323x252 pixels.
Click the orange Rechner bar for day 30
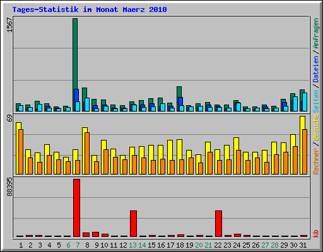295,160
